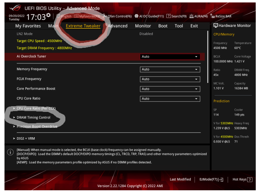Open AURA(F4) lighting settings

tap(199, 16)
